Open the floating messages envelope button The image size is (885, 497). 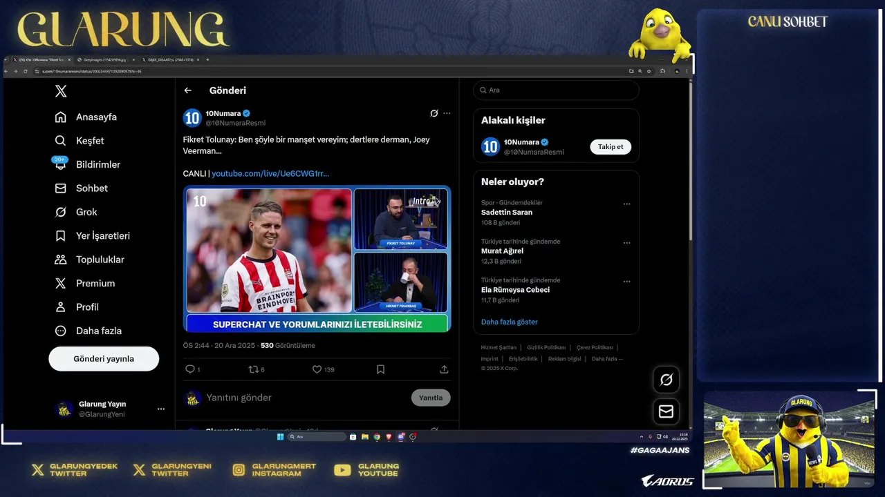pyautogui.click(x=666, y=411)
